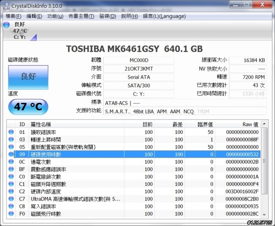Click the scroll down arrow of the attribute list
The width and height of the screenshot is (275, 226).
click(264, 215)
